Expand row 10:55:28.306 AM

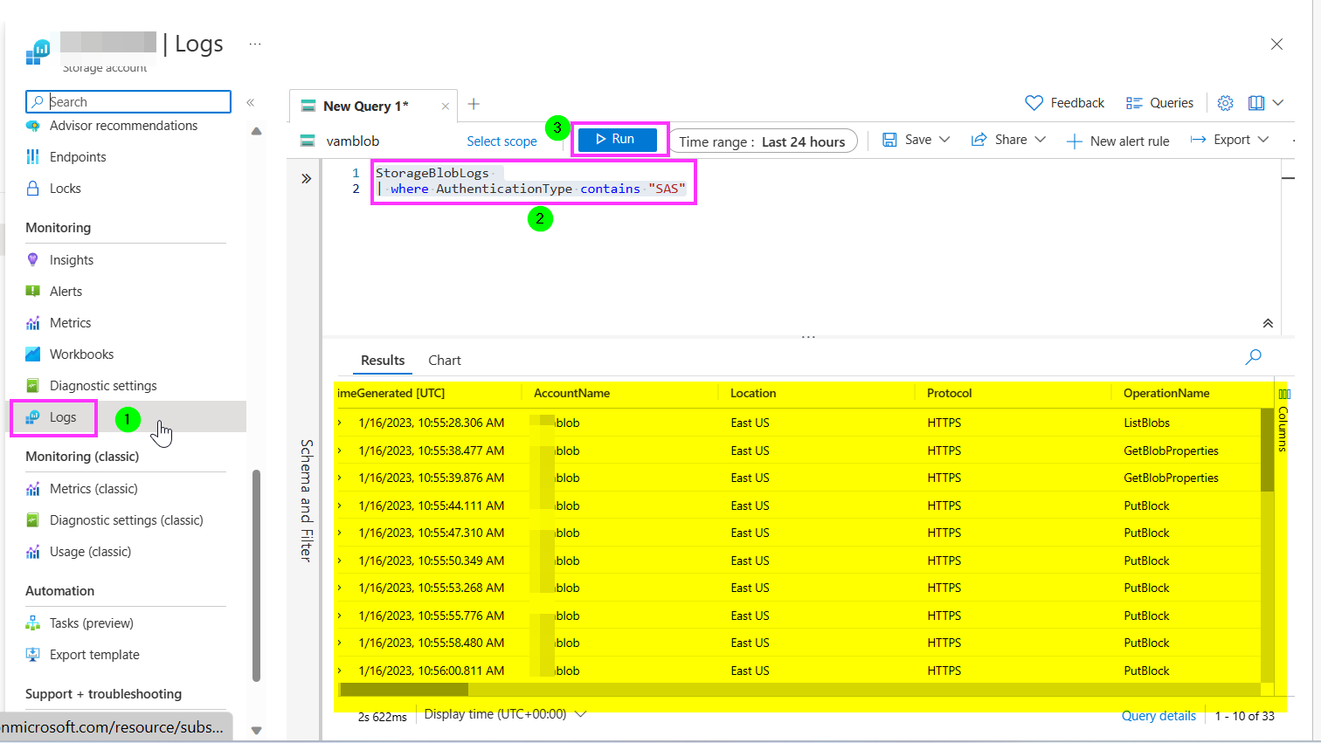[x=340, y=423]
